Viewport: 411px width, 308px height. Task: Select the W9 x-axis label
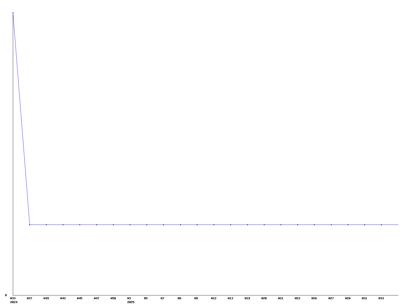(x=196, y=298)
